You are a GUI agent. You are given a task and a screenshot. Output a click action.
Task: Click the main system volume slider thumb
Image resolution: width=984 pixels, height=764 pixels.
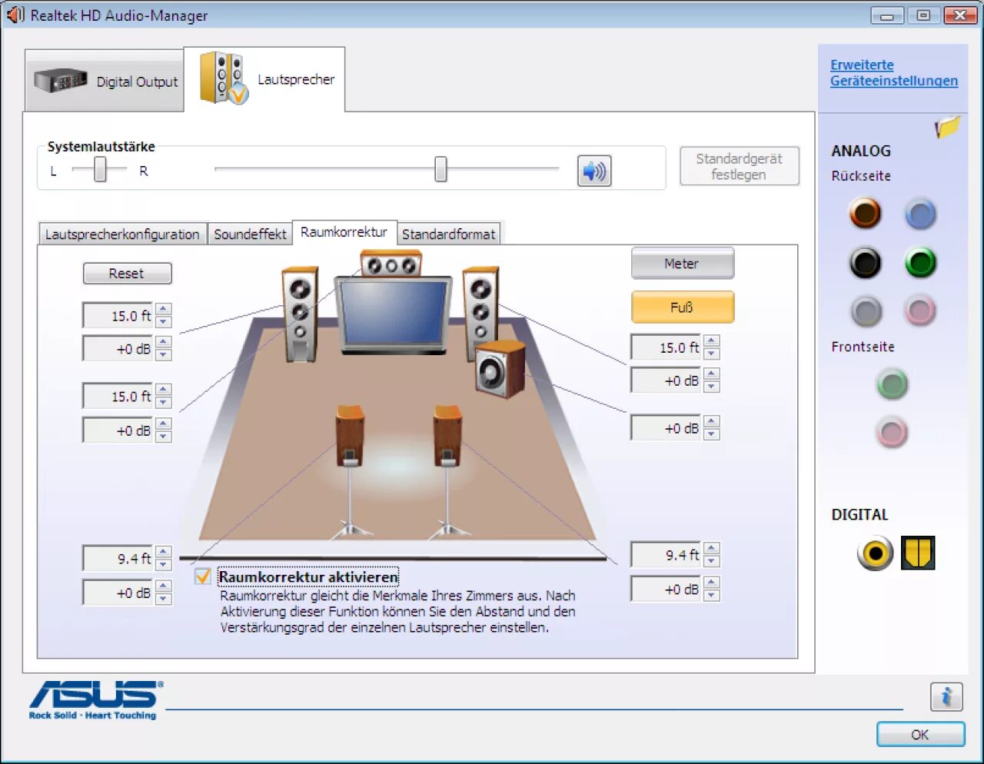440,169
